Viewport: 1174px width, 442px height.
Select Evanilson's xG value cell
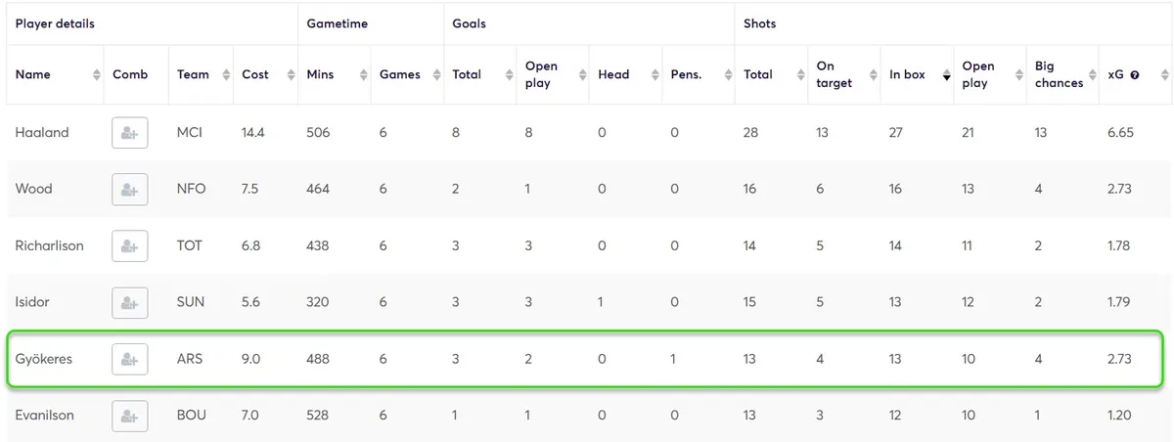click(1119, 416)
